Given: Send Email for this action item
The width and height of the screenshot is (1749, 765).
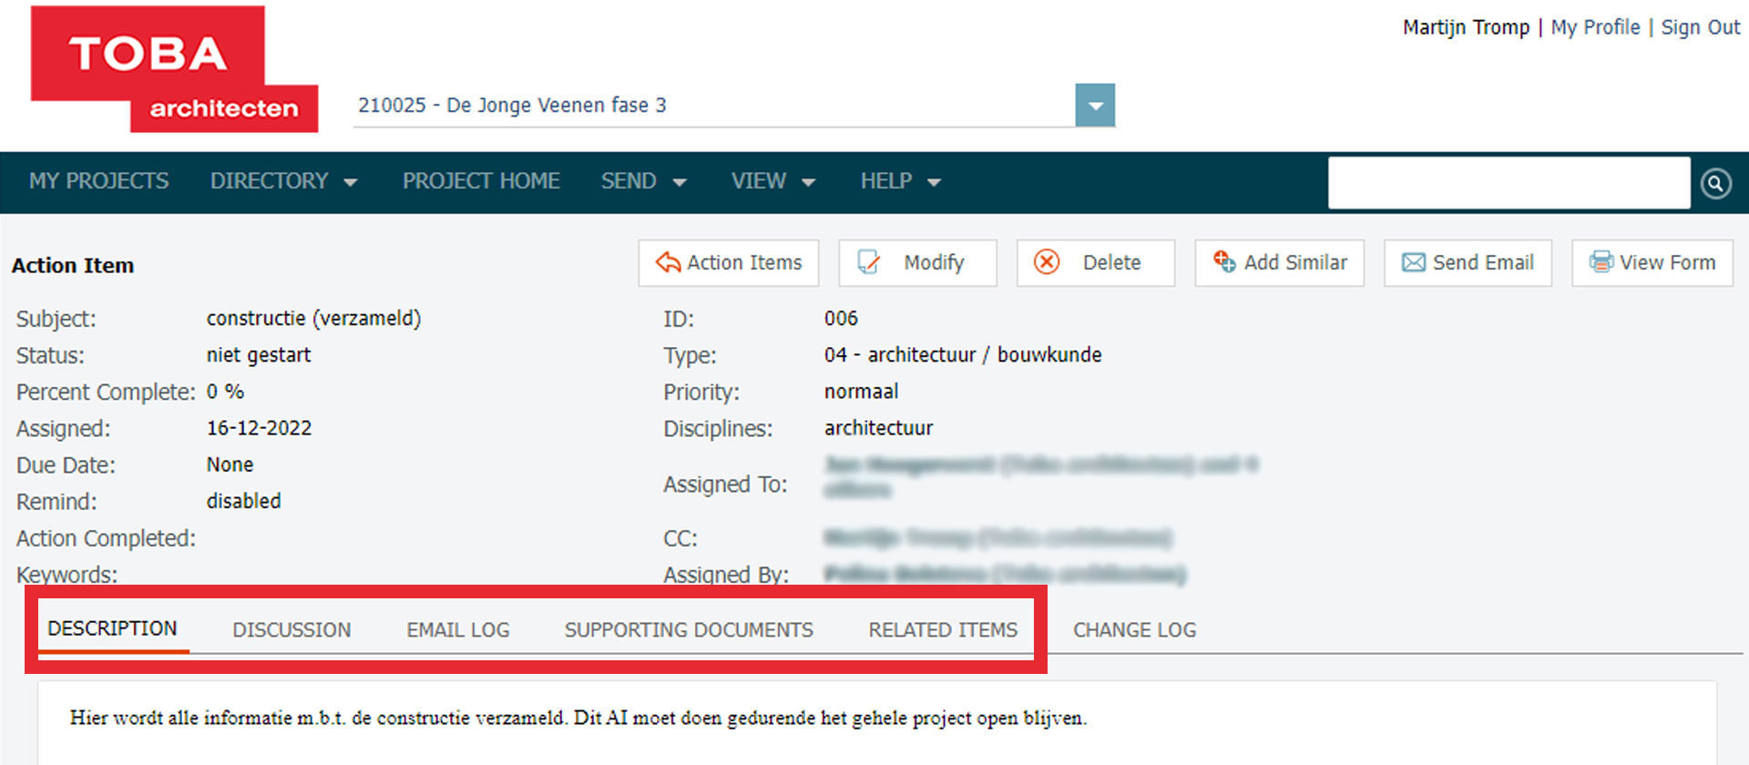Looking at the screenshot, I should 1468,263.
